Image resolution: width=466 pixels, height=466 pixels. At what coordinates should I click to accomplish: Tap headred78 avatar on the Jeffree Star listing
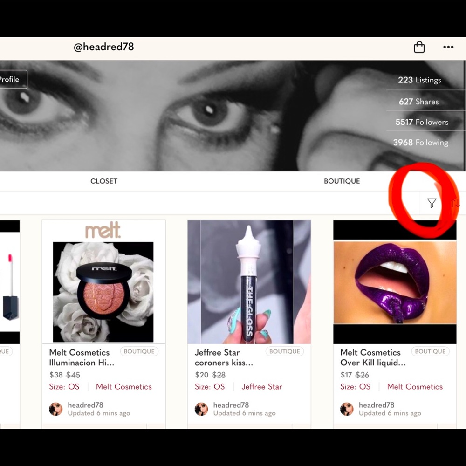pos(201,409)
